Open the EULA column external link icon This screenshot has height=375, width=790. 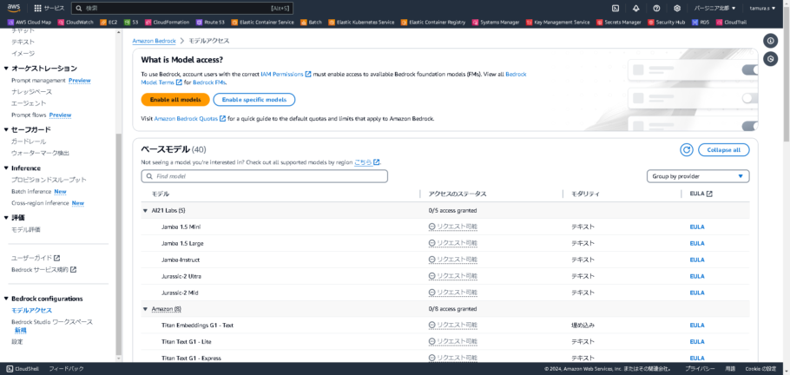pos(709,194)
